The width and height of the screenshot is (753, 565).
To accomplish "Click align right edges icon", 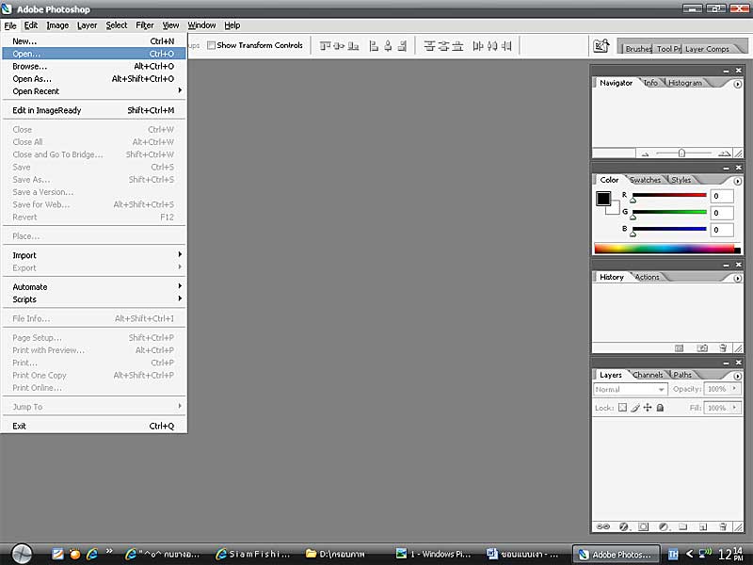I will pos(402,45).
